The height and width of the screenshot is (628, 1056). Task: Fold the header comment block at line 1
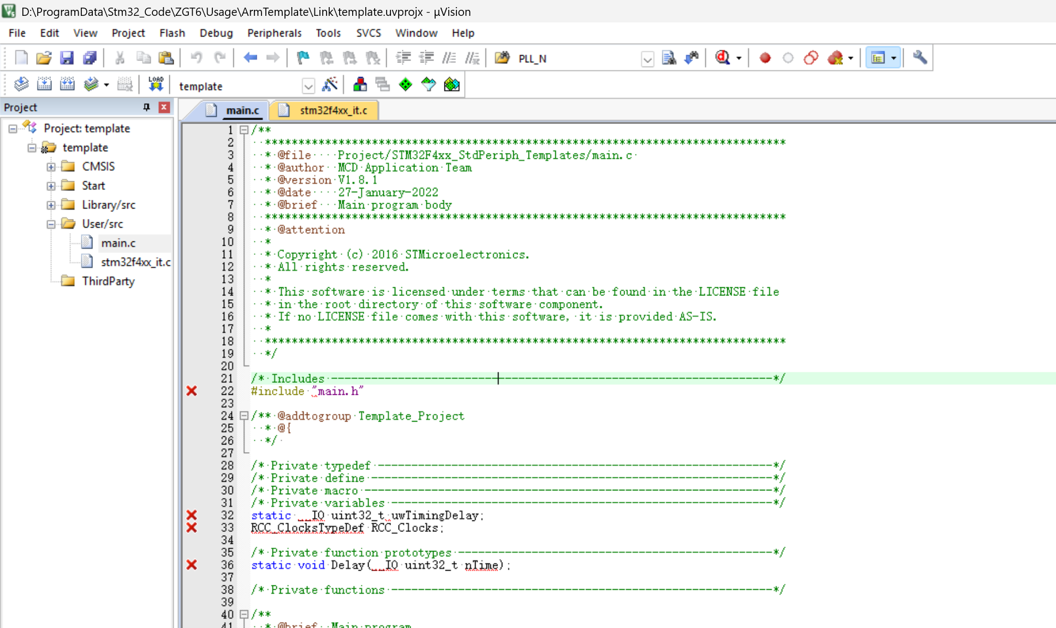(x=244, y=130)
